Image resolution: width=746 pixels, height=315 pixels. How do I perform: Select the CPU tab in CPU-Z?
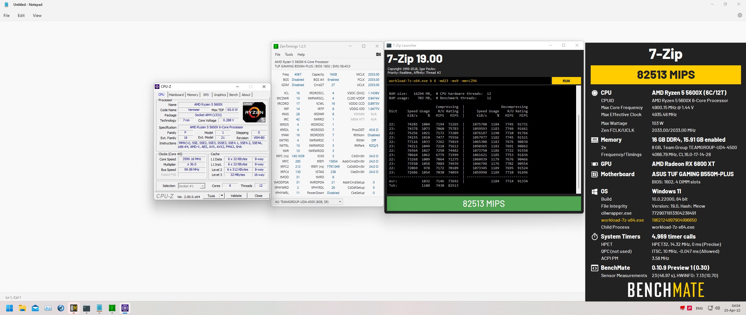pos(161,94)
